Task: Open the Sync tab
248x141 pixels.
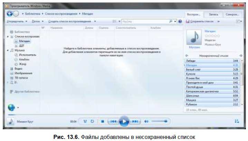Action: pyautogui.click(x=232, y=14)
